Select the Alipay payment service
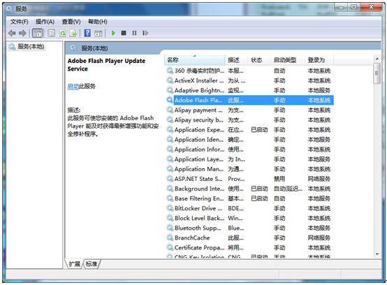The width and height of the screenshot is (387, 285). (249, 110)
